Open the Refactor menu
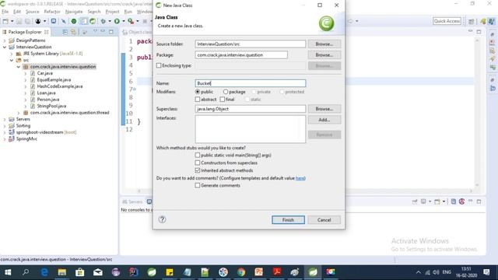The height and width of the screenshot is (280, 498). click(52, 12)
